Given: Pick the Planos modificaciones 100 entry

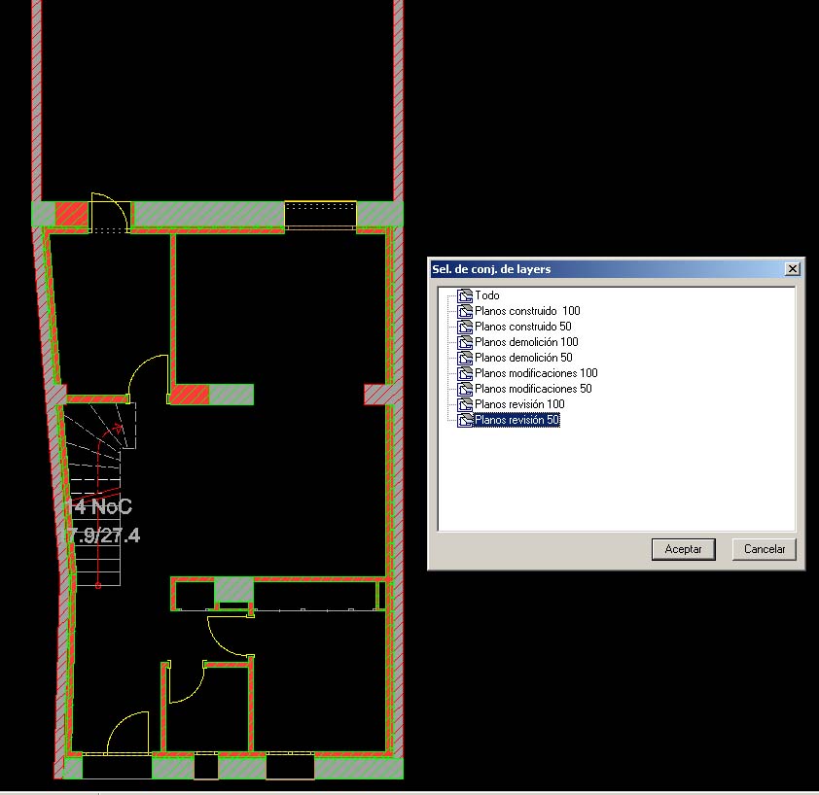Looking at the screenshot, I should click(x=536, y=373).
